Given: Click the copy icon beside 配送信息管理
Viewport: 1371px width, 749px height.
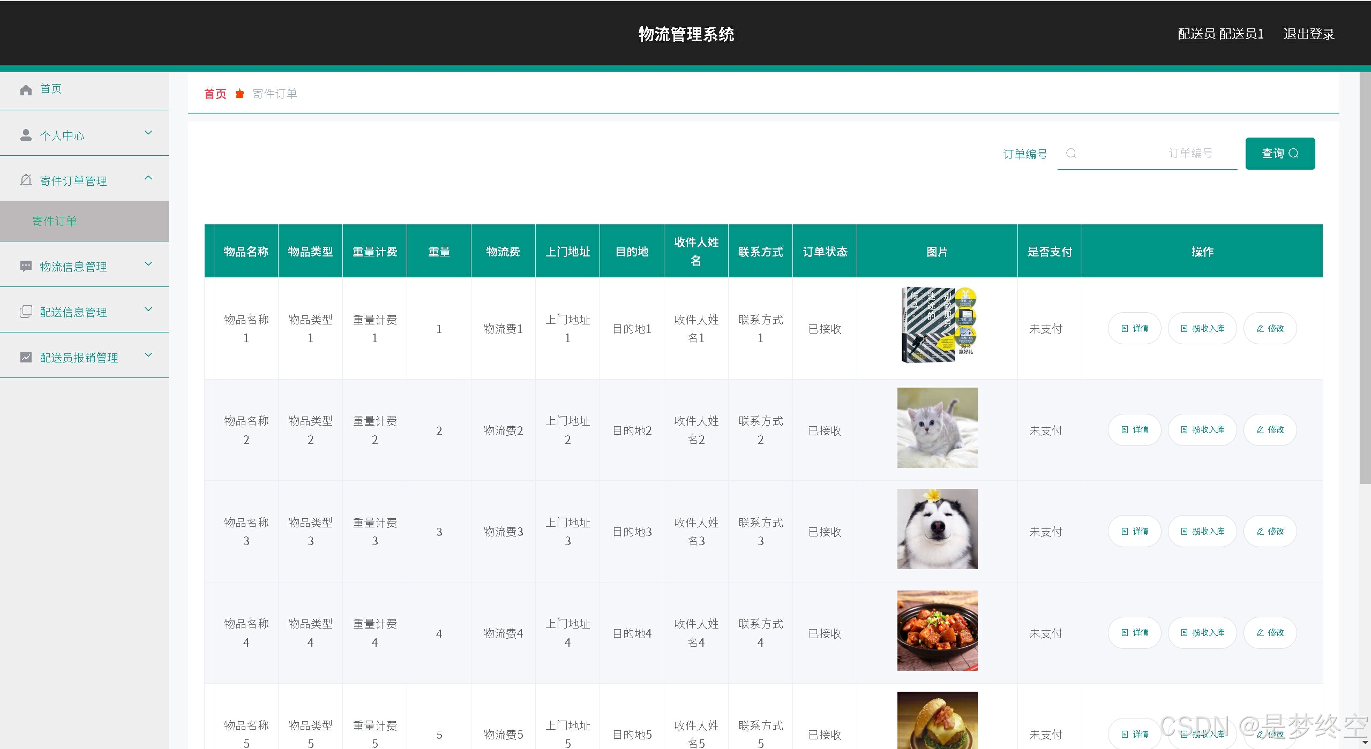Looking at the screenshot, I should [26, 312].
